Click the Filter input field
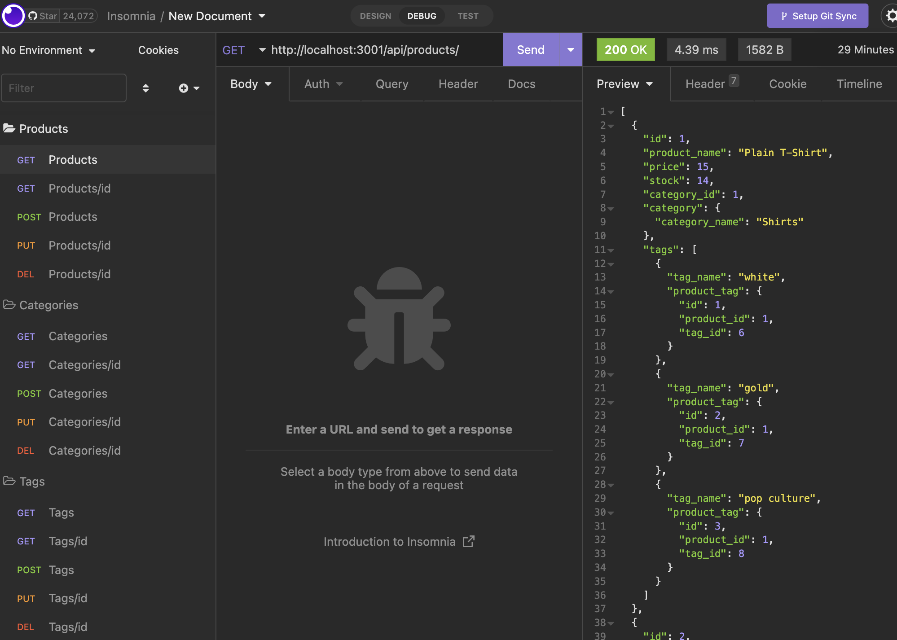Screen dimensions: 897x640 63,88
